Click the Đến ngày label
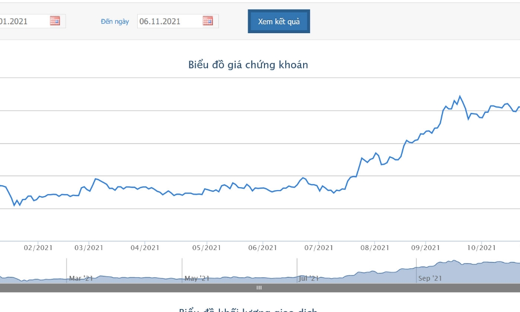Screen dimensions: 520x312 click(x=115, y=22)
